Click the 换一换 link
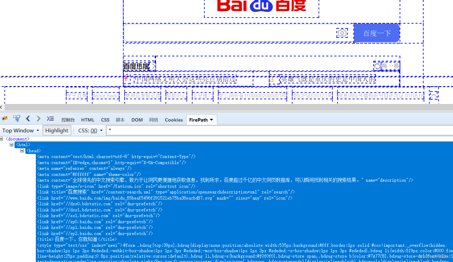Screen dimensions: 453x262 point(390,66)
